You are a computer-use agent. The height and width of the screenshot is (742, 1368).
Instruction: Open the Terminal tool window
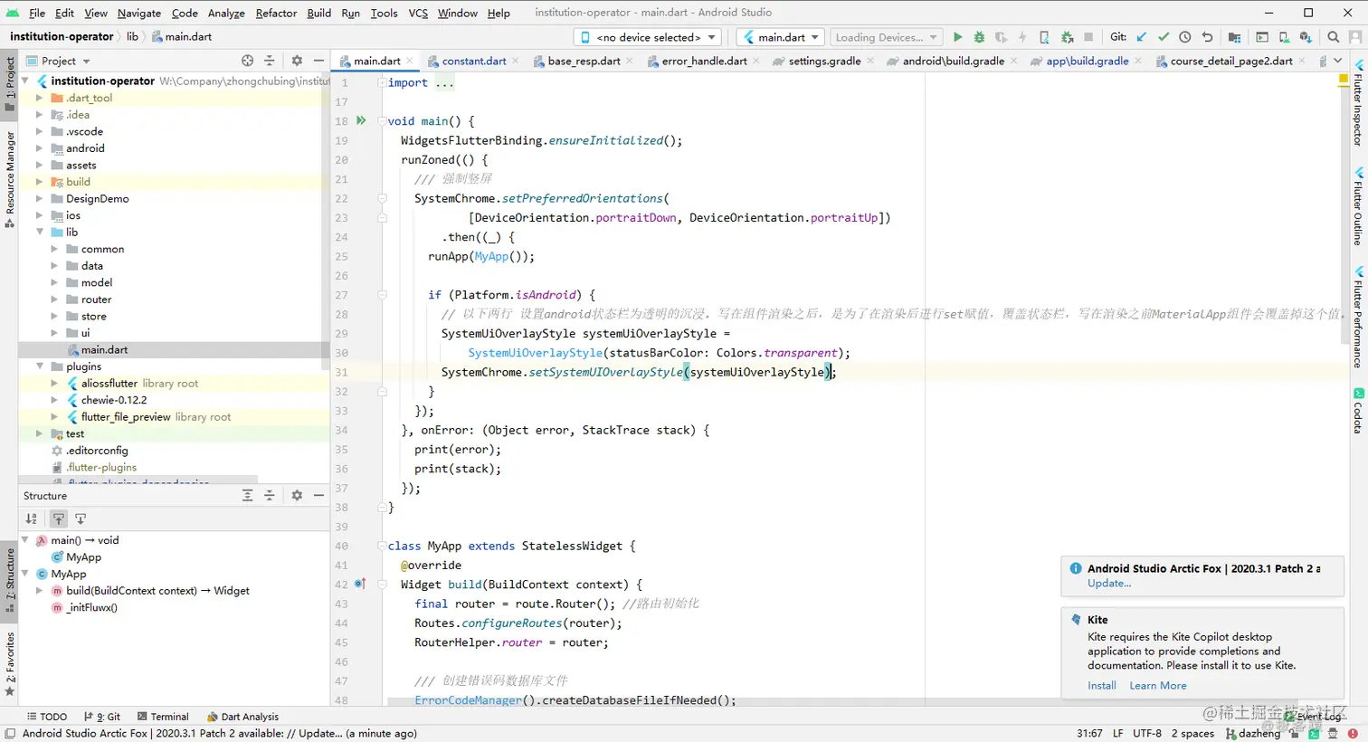[162, 717]
